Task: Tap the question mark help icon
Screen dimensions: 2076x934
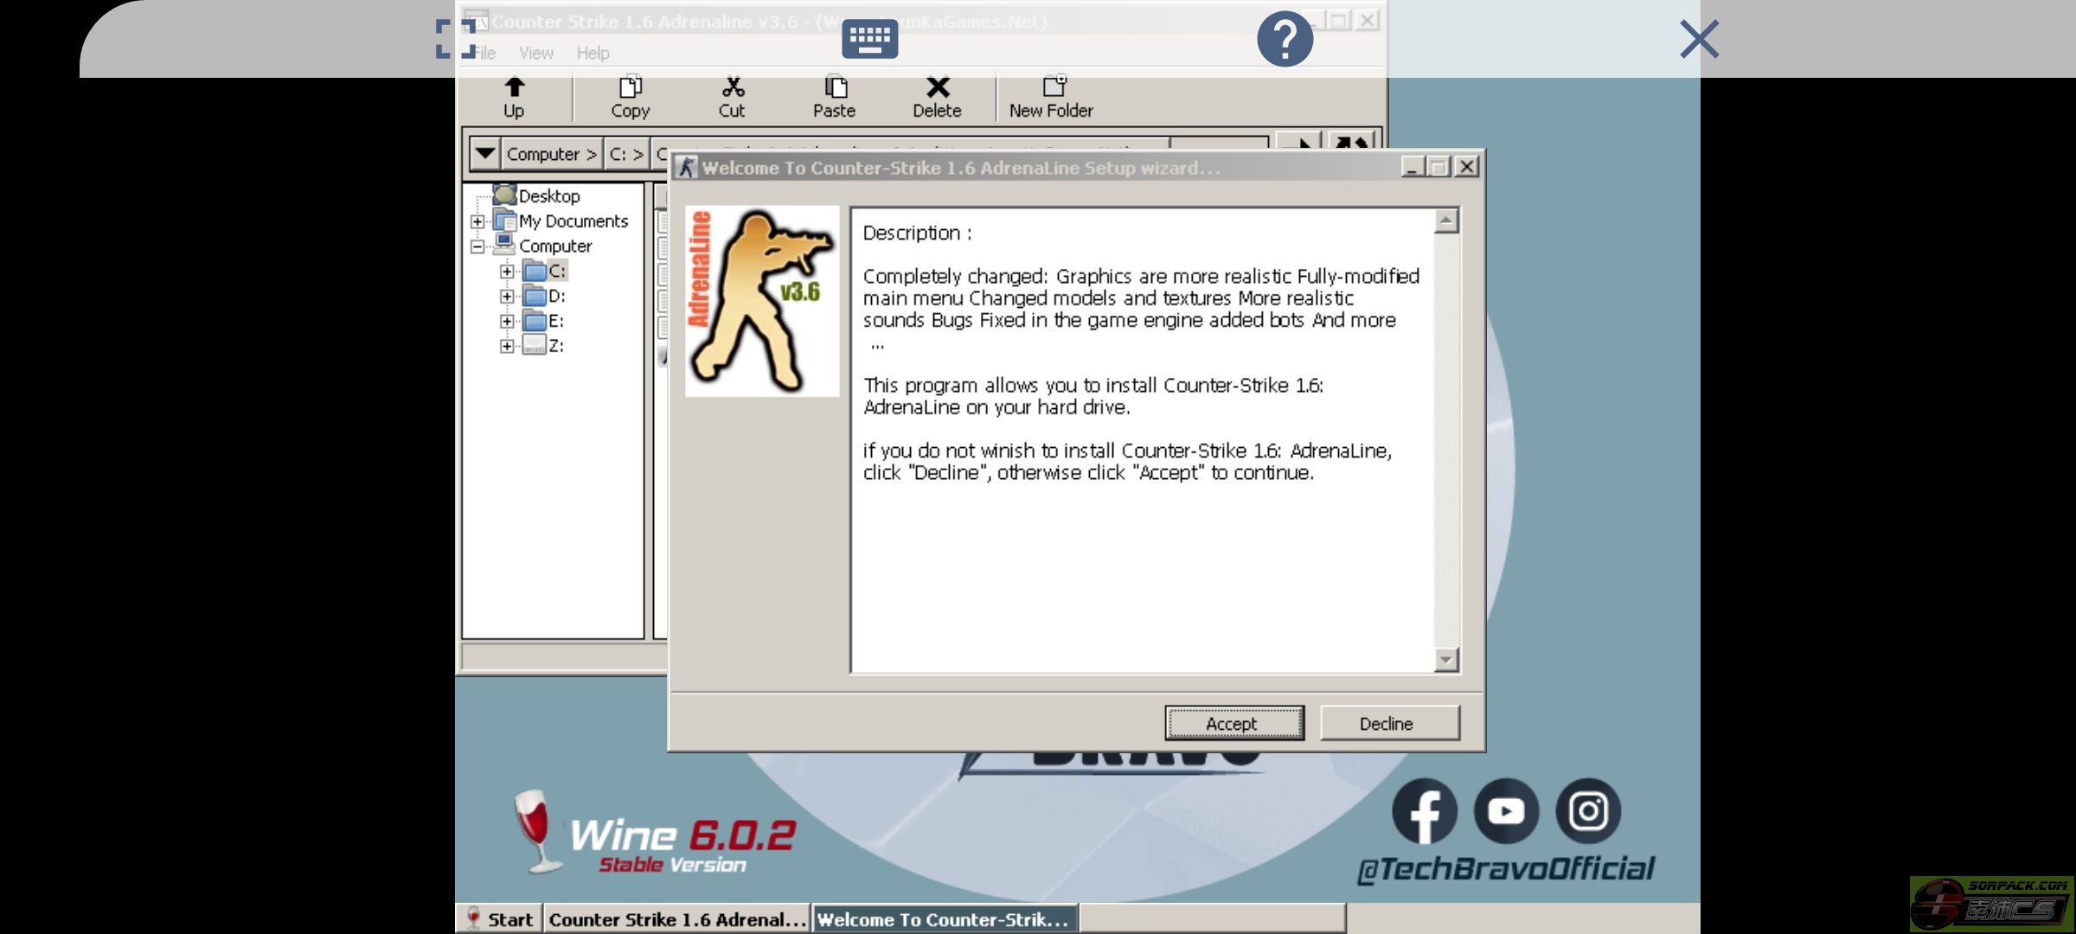Action: coord(1285,39)
